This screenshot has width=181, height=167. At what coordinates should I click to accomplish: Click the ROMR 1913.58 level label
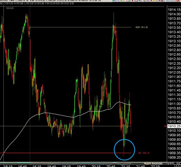tap(142, 27)
